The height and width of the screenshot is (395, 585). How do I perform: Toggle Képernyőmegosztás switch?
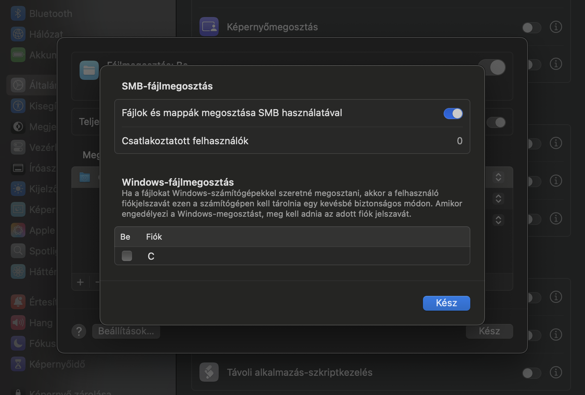pos(531,27)
